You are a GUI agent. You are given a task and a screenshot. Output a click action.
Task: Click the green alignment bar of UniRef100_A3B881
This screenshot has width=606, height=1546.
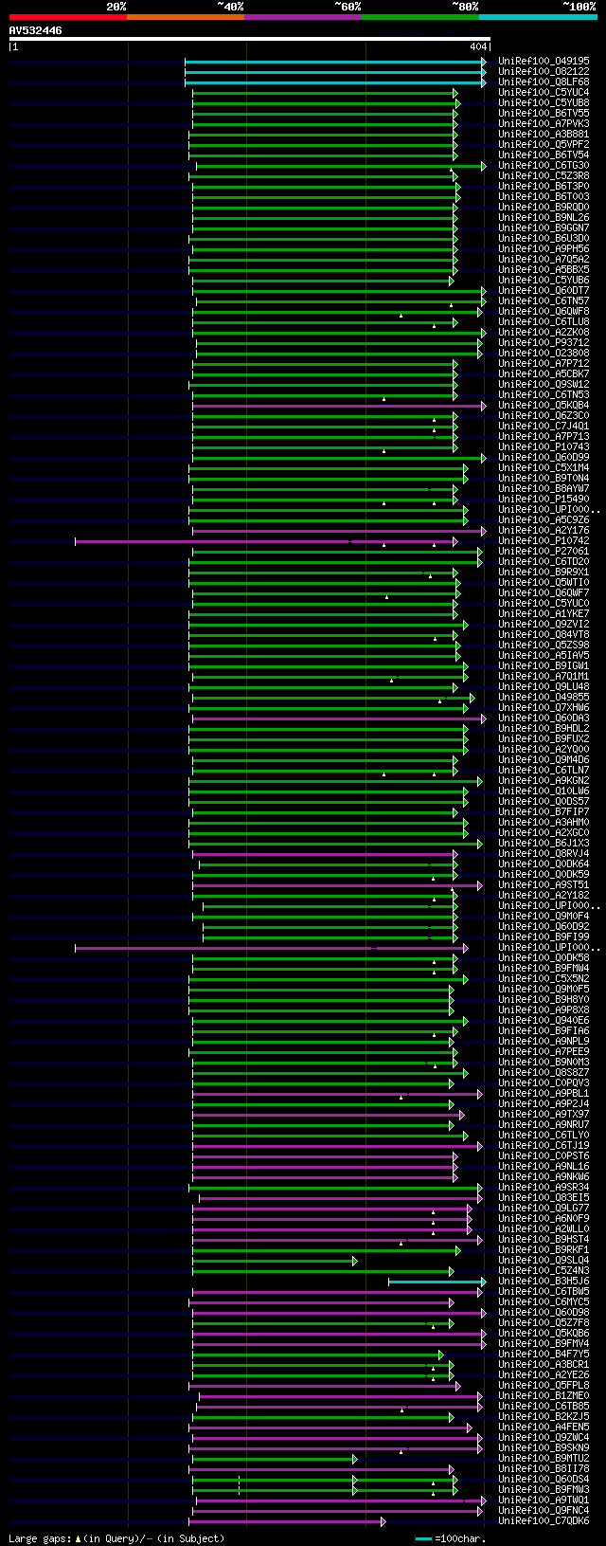[321, 135]
